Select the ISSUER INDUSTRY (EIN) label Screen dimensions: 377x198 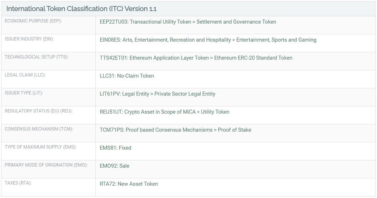29,39
